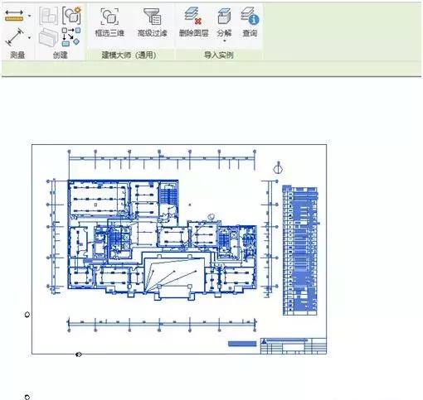
Task: Select the Measure Between Two References tool
Action: (14, 16)
